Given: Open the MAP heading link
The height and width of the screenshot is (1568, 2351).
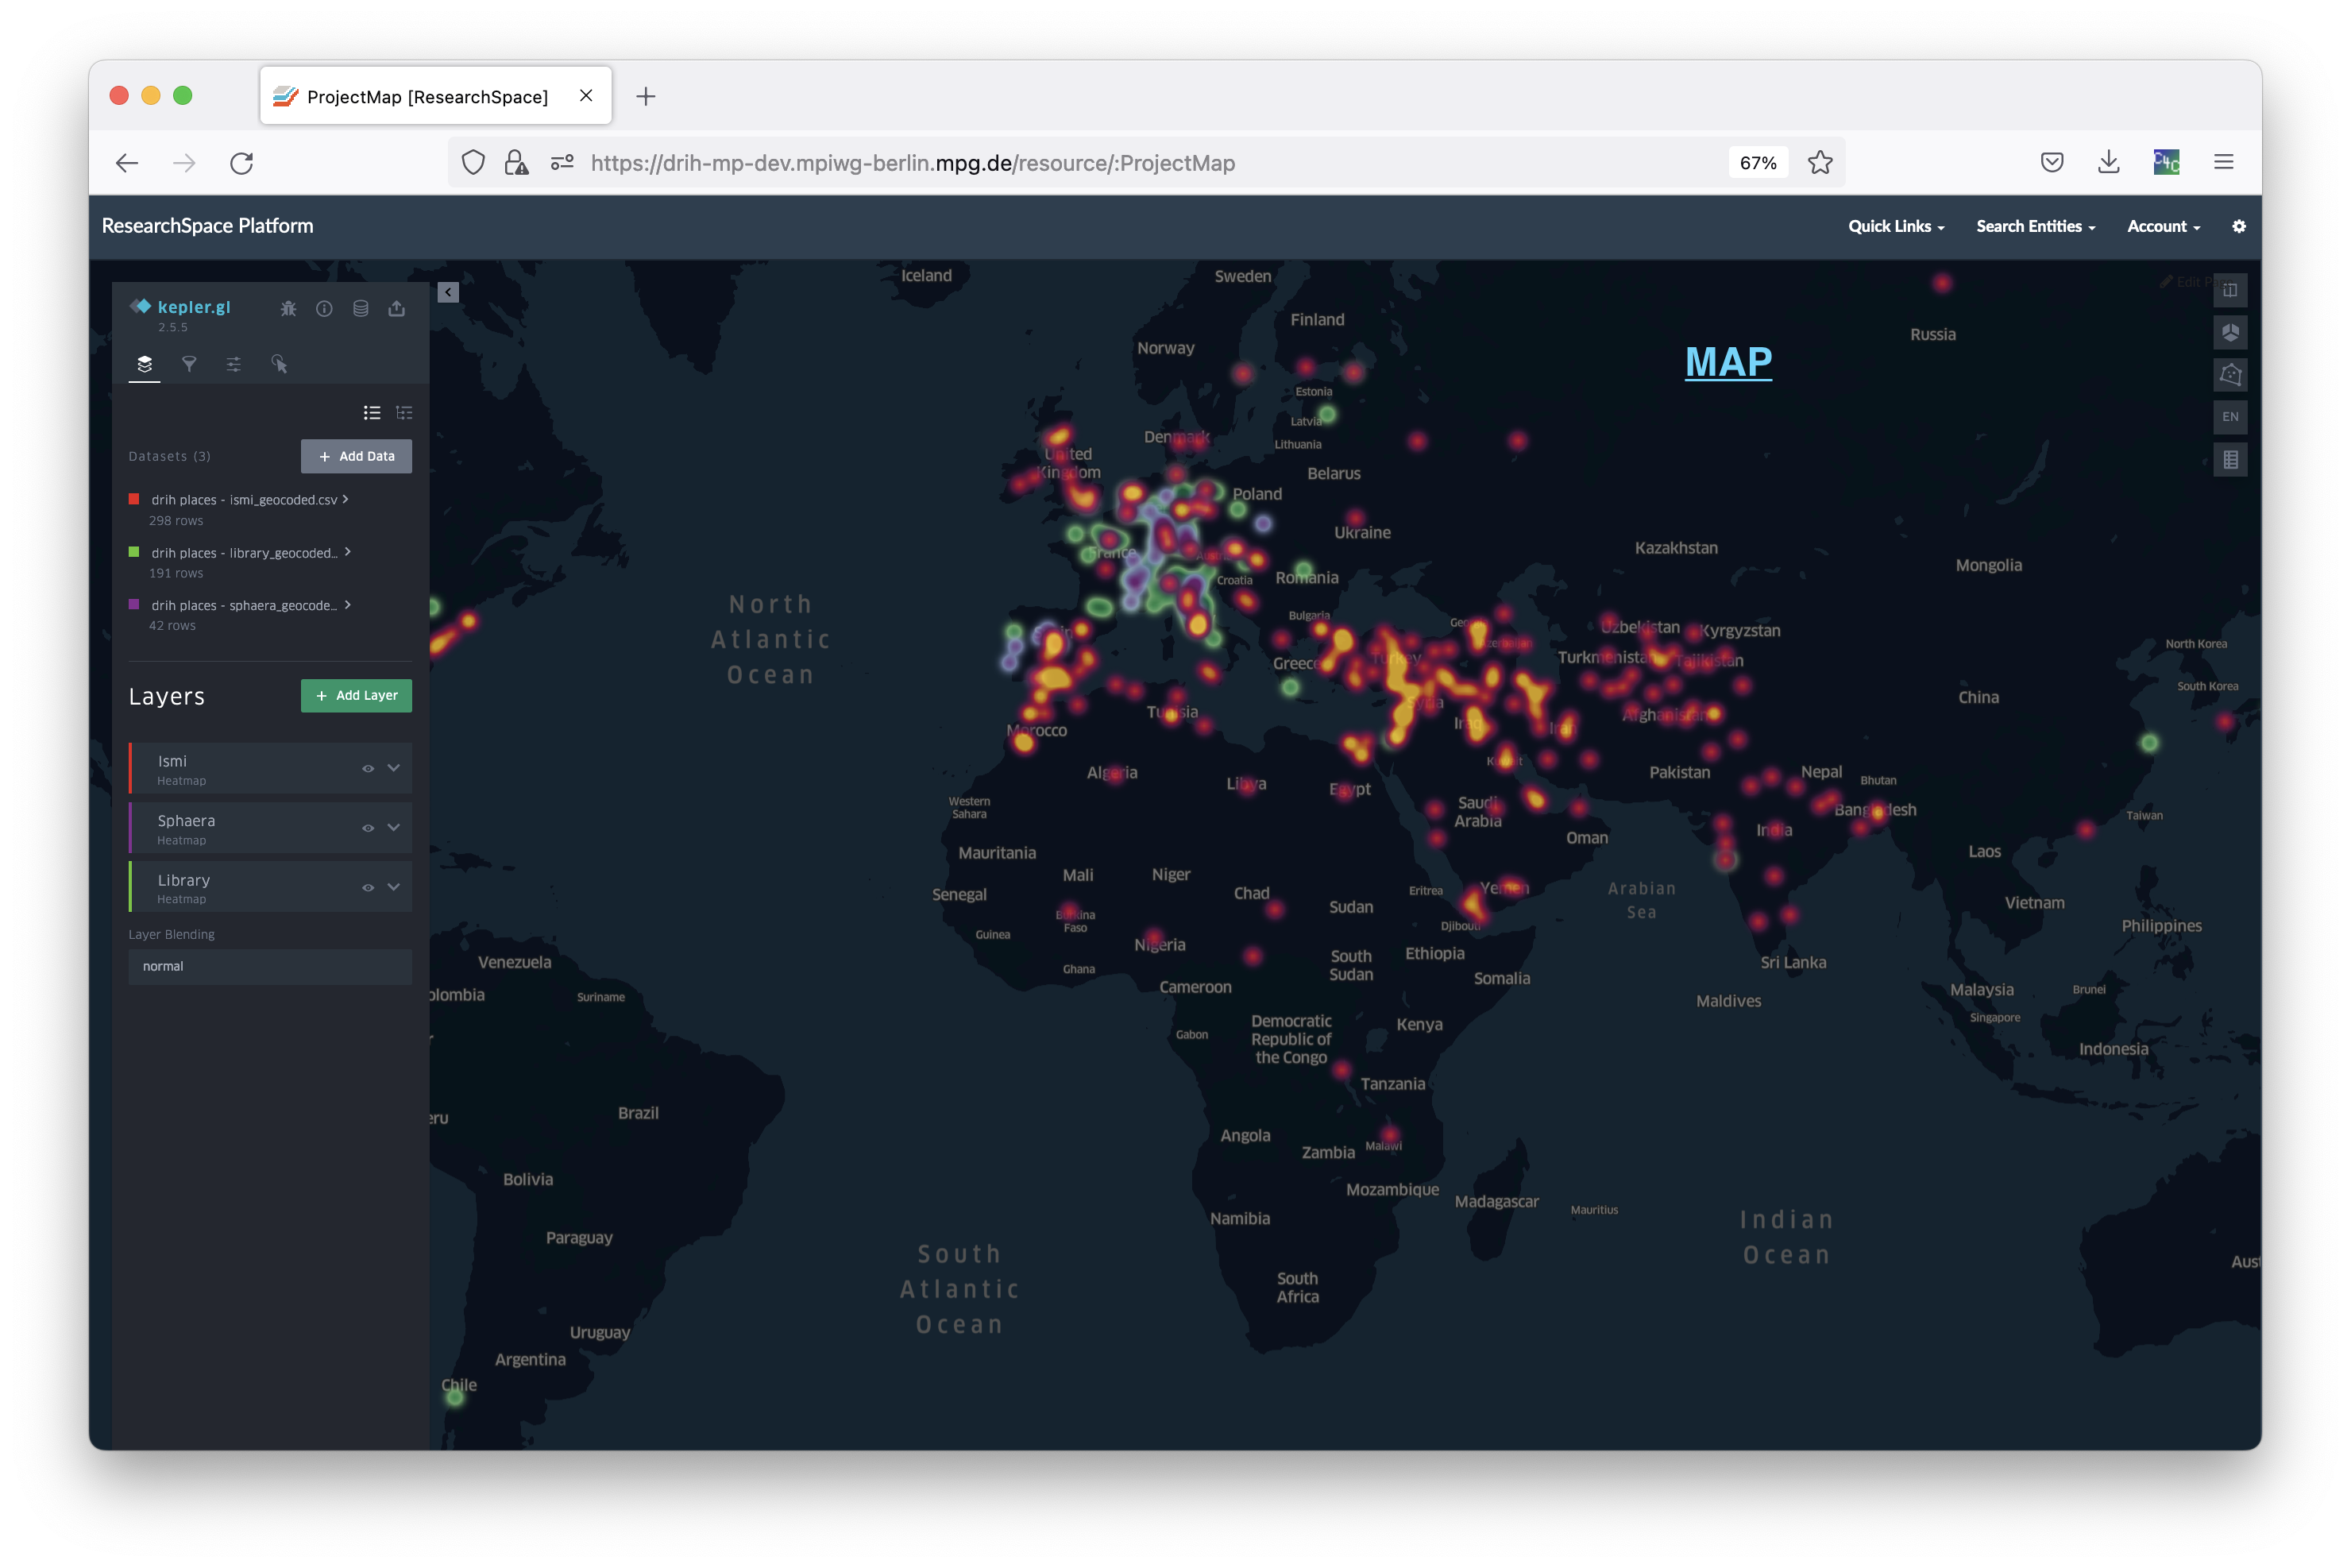Looking at the screenshot, I should click(1728, 362).
